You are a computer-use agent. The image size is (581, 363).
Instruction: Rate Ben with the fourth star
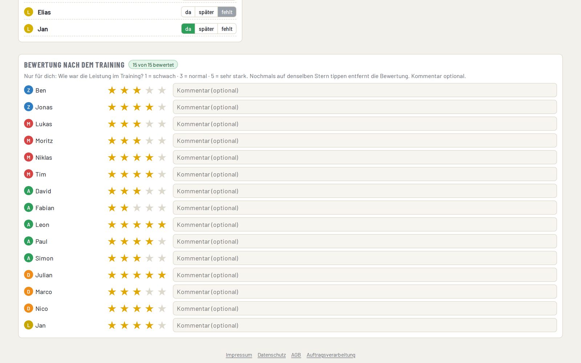pos(149,90)
